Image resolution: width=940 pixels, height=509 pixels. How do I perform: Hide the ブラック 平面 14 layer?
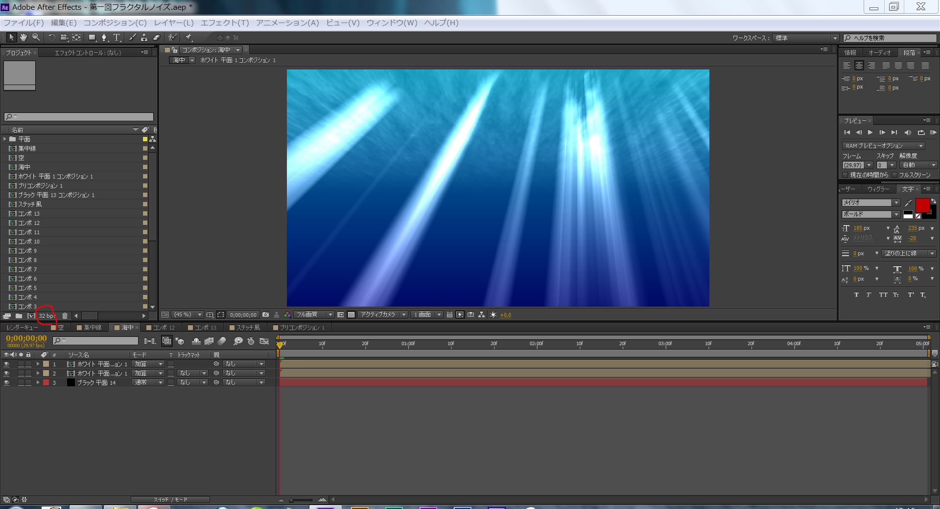pos(6,383)
